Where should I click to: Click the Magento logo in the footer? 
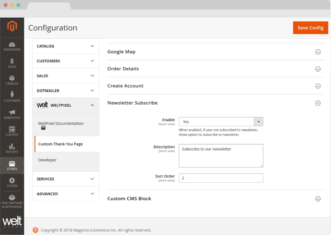tap(35, 230)
